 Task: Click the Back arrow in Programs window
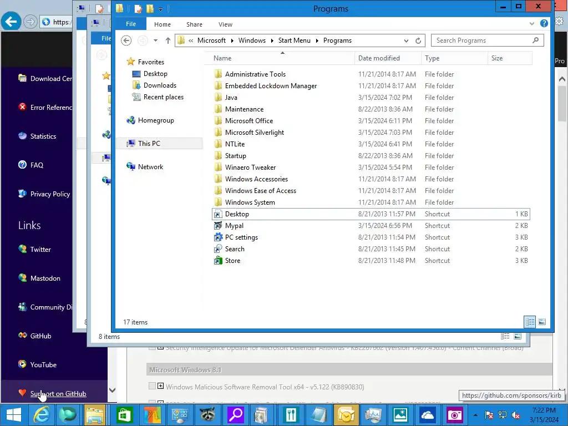click(126, 40)
